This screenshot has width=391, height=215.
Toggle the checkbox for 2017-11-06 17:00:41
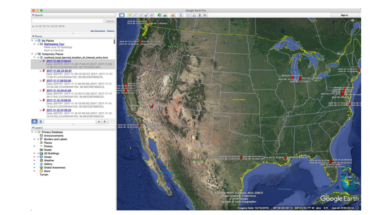pos(41,61)
